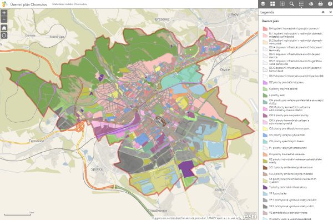Open the swipe compare widget
333x220 pixels.
point(282,4)
